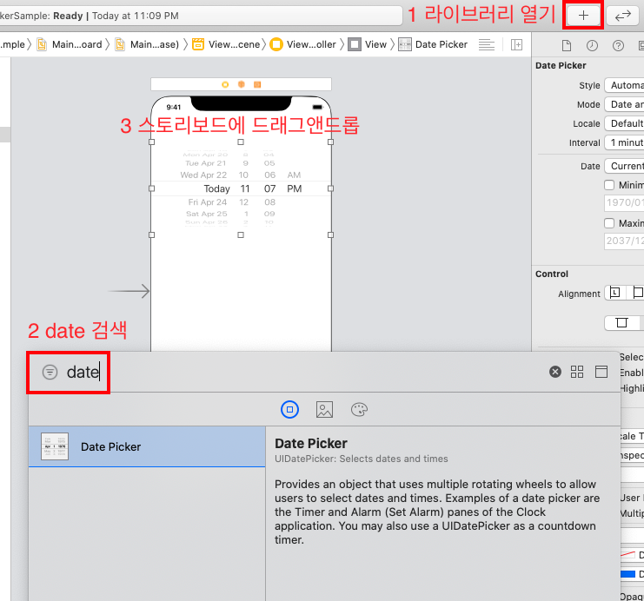Open the File inspector tab
Viewport: 644px width, 601px height.
pyautogui.click(x=567, y=45)
